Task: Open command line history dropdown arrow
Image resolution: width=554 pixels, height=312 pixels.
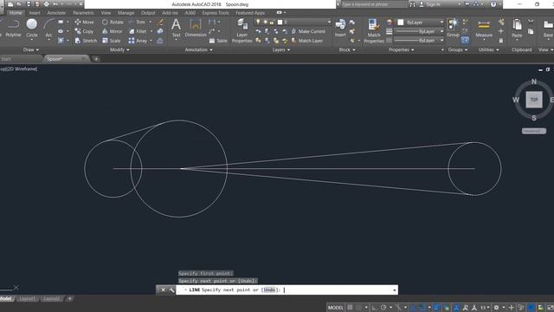Action: 395,290
